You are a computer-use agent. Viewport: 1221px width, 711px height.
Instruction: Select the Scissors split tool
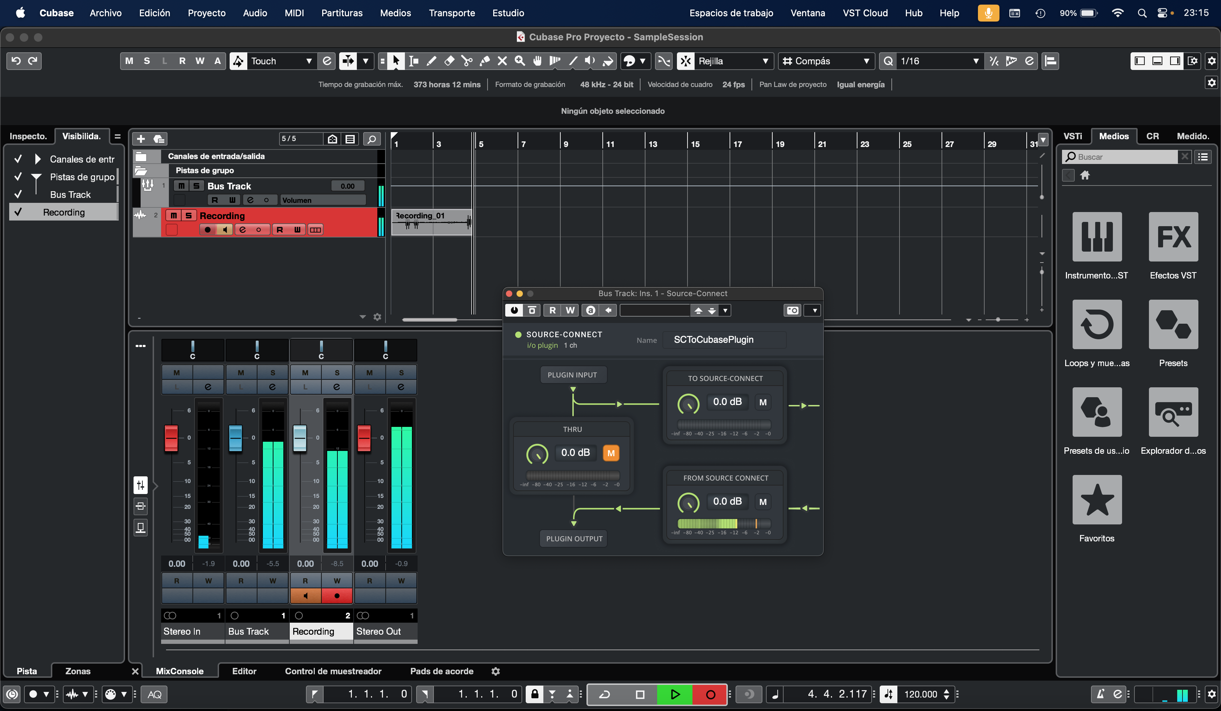click(x=467, y=61)
